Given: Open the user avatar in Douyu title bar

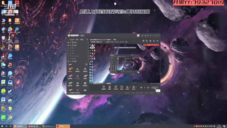Looking at the screenshot, I should [138, 36].
